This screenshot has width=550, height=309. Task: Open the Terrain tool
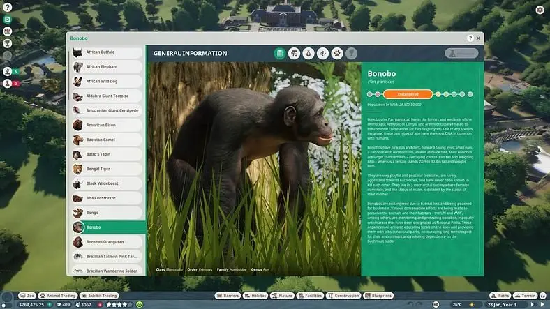click(526, 296)
